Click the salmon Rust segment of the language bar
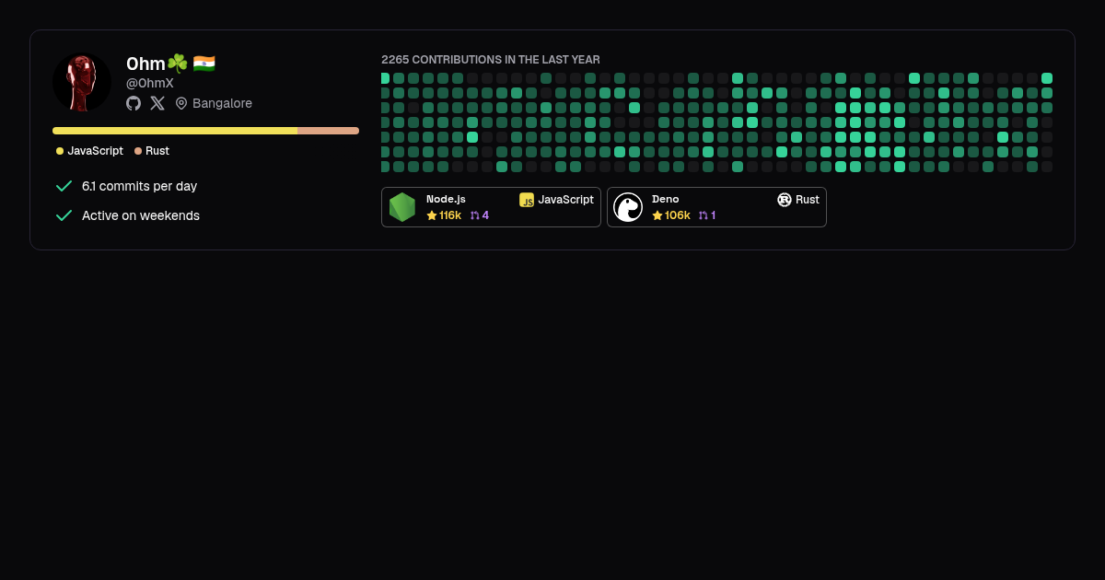Screen dimensions: 1105x580 pos(329,131)
